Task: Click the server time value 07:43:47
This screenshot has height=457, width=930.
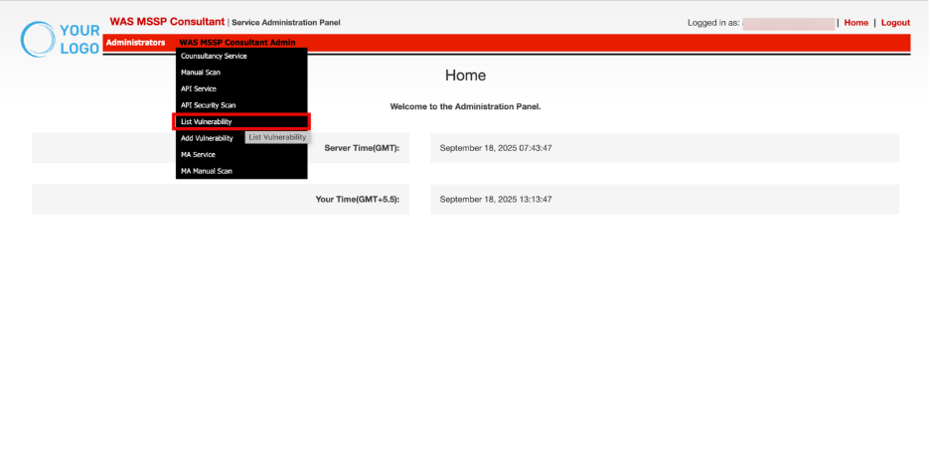Action: [x=496, y=148]
